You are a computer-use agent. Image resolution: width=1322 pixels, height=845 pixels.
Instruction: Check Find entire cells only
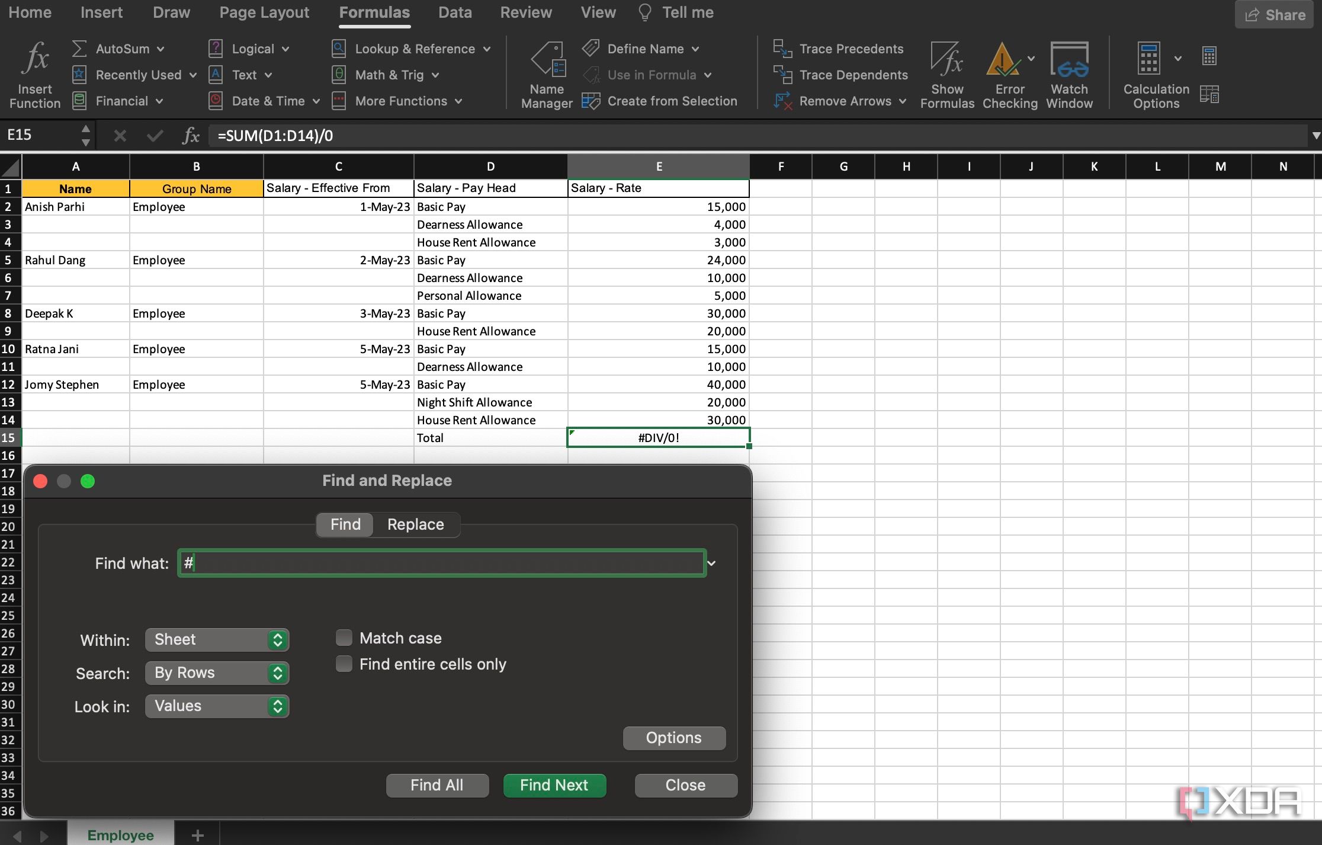[344, 664]
